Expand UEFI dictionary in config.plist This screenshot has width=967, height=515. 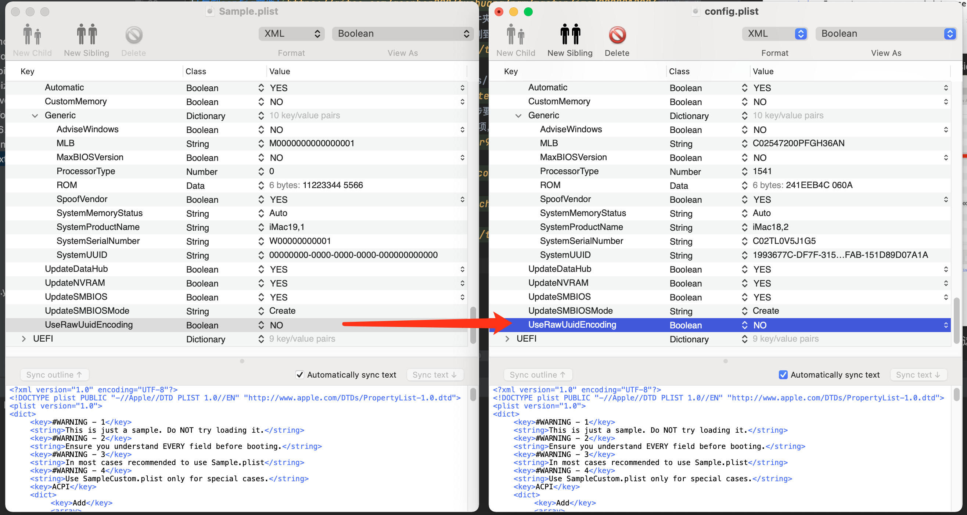(x=507, y=339)
